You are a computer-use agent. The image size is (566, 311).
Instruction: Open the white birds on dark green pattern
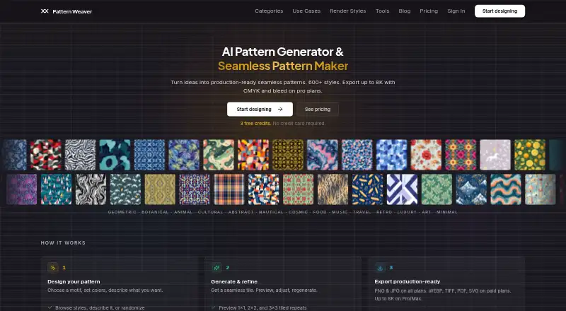pyautogui.click(x=126, y=189)
